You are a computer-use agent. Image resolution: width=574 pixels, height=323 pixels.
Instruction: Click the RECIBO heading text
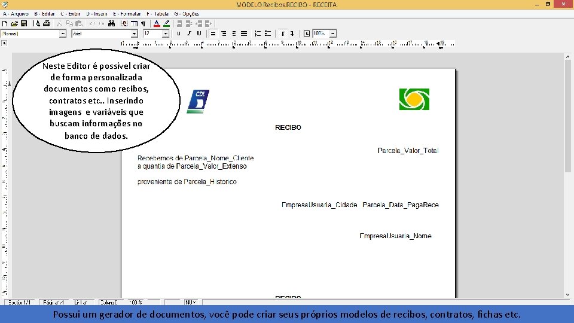(x=288, y=127)
